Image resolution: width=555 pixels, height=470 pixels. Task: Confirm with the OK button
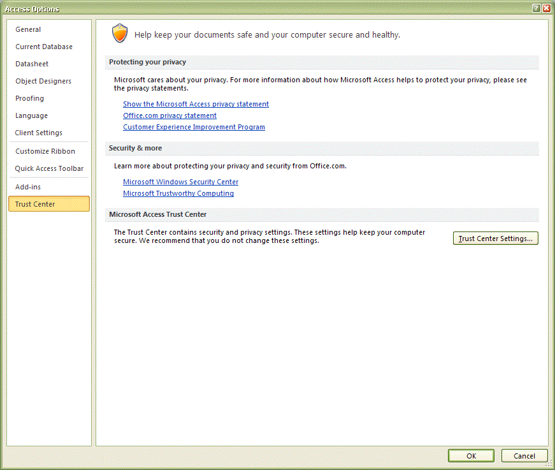[471, 456]
